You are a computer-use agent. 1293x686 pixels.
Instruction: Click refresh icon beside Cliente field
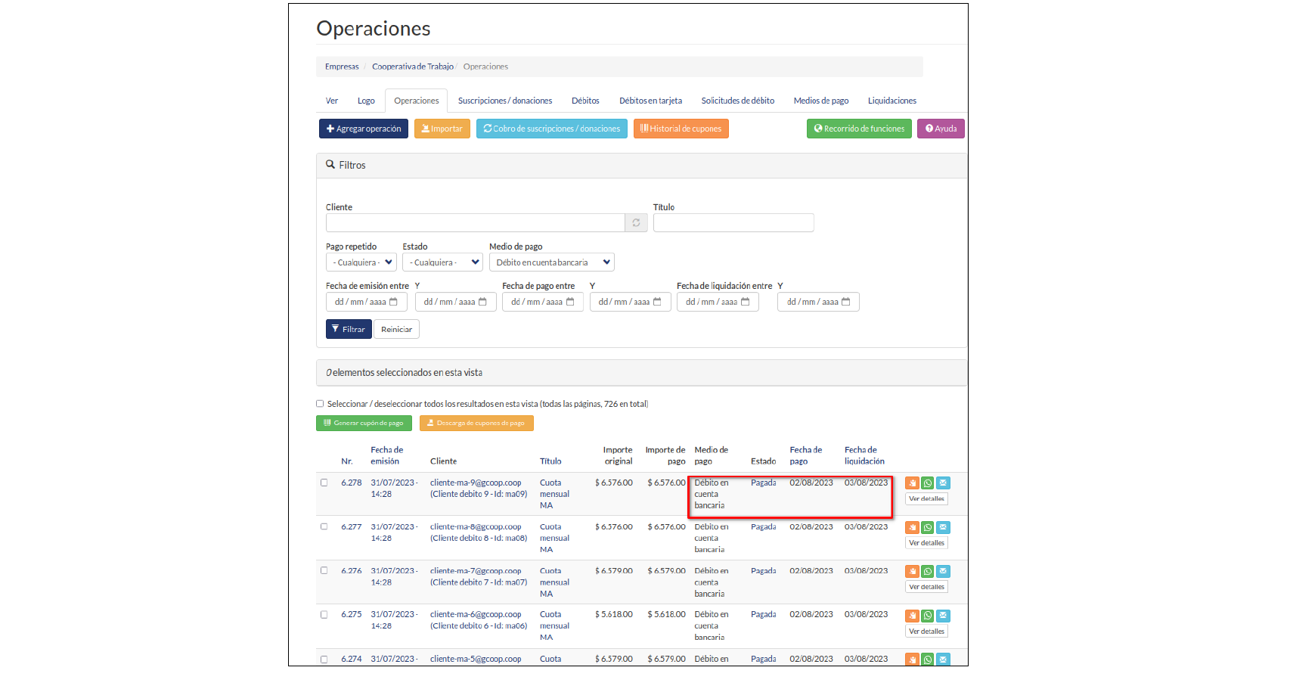636,222
